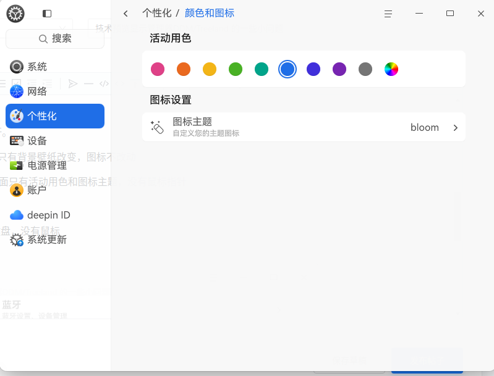This screenshot has width=494, height=376.
Task: Open deepin ID in sidebar
Action: click(55, 215)
